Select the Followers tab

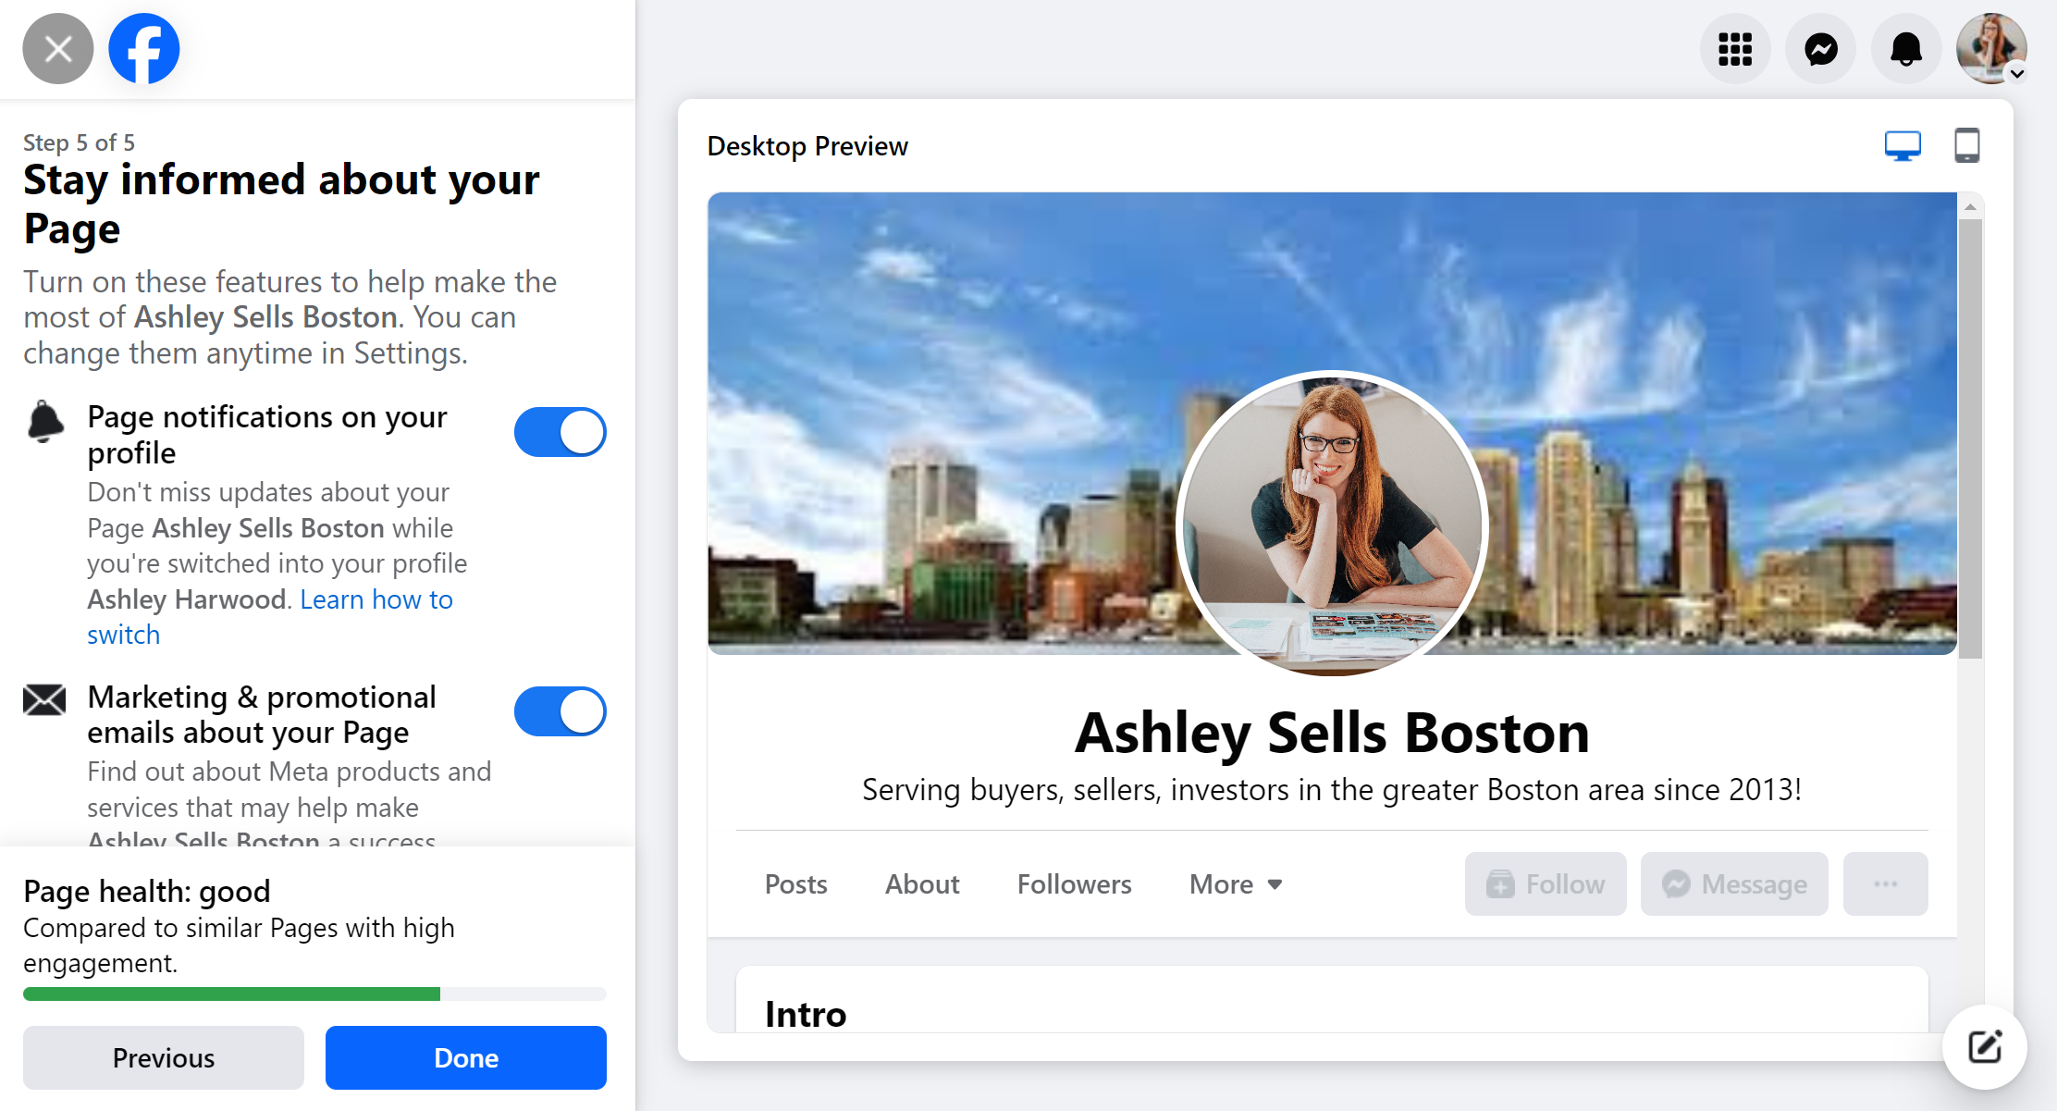(1074, 884)
